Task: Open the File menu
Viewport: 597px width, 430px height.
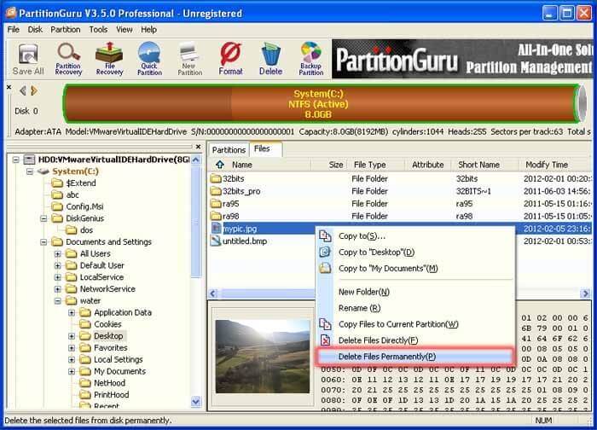Action: 14,29
